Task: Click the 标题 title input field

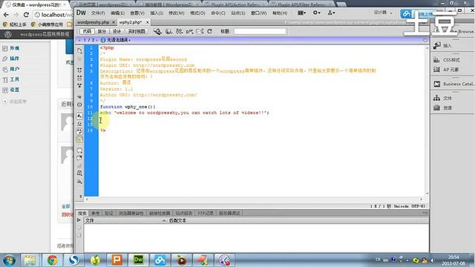Action: pyautogui.click(x=260, y=31)
